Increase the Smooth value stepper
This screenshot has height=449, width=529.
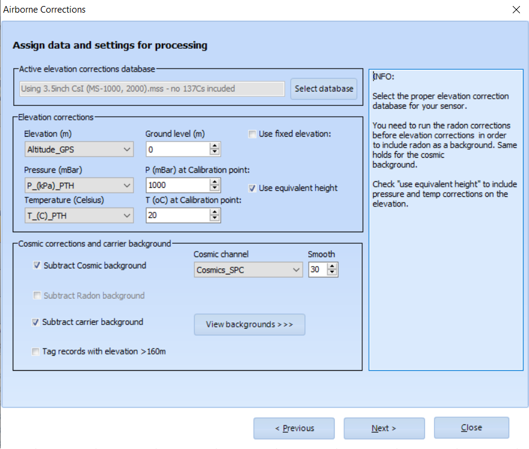click(333, 267)
